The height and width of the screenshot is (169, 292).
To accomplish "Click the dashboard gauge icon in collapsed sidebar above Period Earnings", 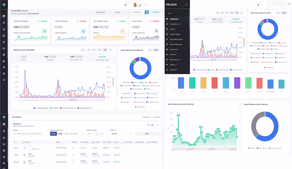I will pos(4,16).
